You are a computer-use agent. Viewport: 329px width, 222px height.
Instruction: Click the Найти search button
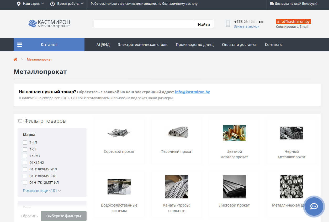(204, 24)
